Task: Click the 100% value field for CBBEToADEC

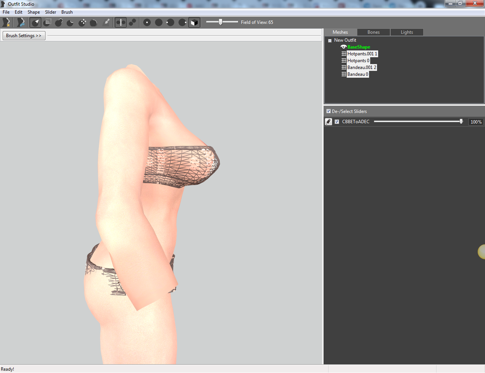Action: pos(476,122)
